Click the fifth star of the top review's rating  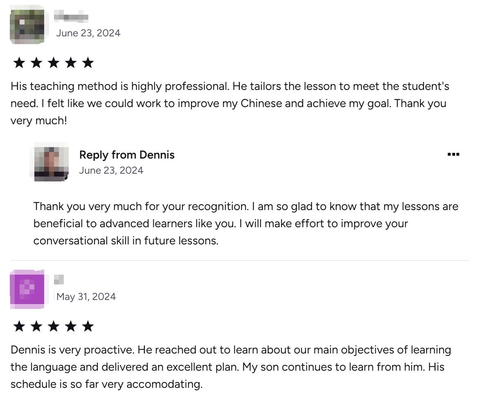pyautogui.click(x=88, y=63)
